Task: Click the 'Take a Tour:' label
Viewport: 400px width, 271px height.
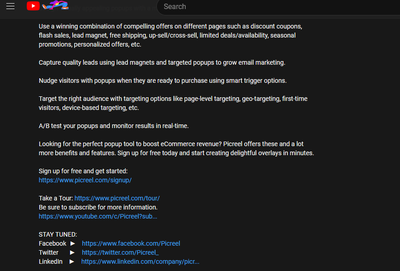Action: pos(56,198)
